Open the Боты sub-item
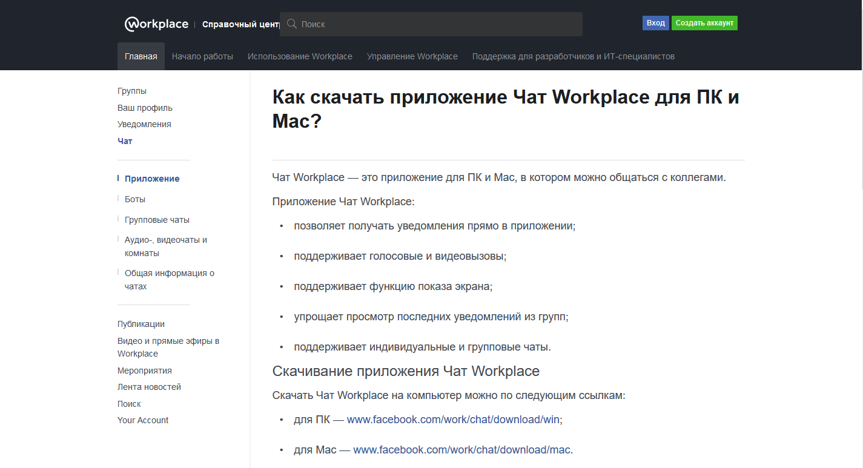The height and width of the screenshot is (468, 863). click(135, 199)
